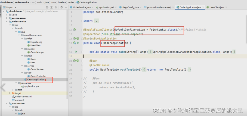This screenshot has width=247, height=116.
Task: Hide the Project tool window
Action: [66, 7]
